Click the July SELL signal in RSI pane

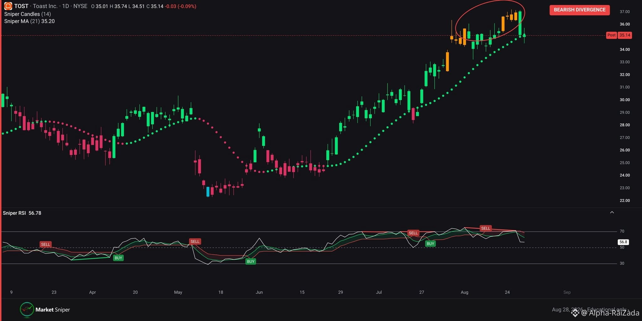pyautogui.click(x=413, y=233)
